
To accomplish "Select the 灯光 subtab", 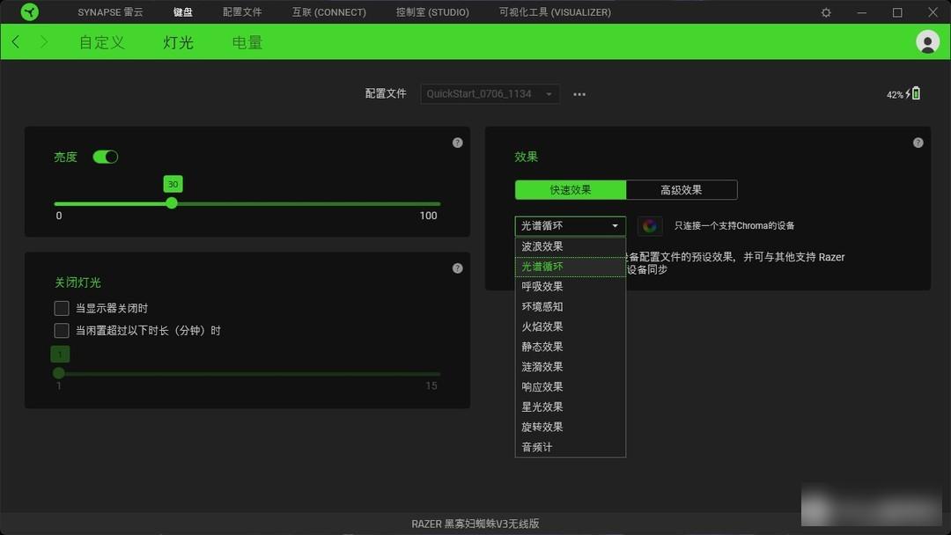I will 178,42.
